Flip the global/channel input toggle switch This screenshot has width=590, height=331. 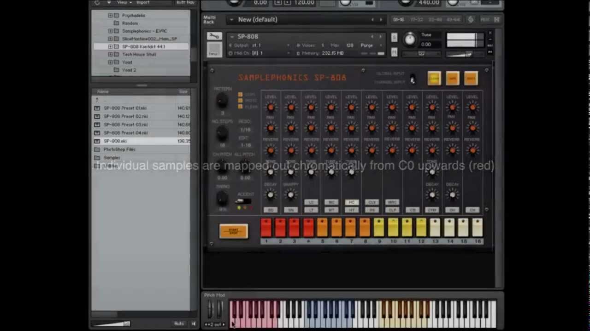click(x=413, y=79)
